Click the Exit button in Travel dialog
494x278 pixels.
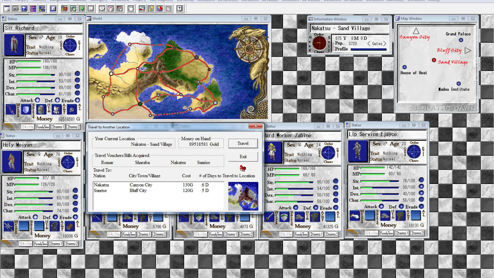(x=243, y=157)
